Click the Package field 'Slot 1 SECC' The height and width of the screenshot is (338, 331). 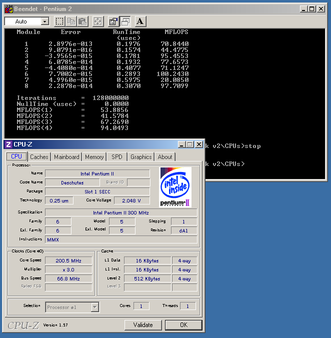tap(97, 191)
